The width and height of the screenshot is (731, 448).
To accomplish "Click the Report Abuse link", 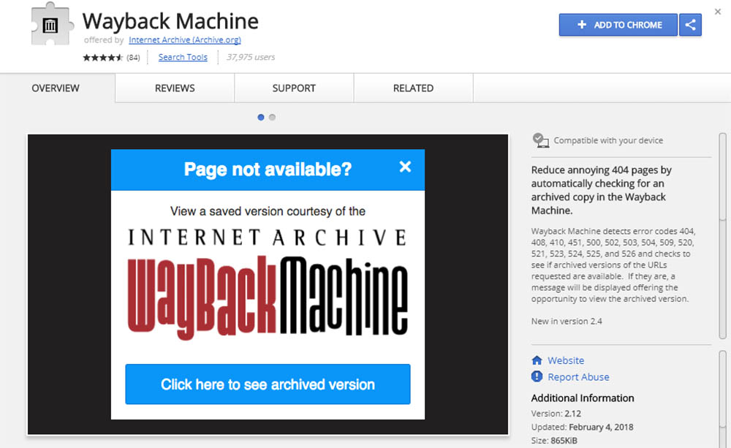I will click(x=578, y=377).
